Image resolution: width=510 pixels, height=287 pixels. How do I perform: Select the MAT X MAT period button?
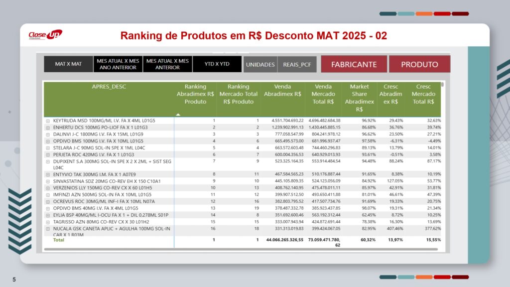68,64
